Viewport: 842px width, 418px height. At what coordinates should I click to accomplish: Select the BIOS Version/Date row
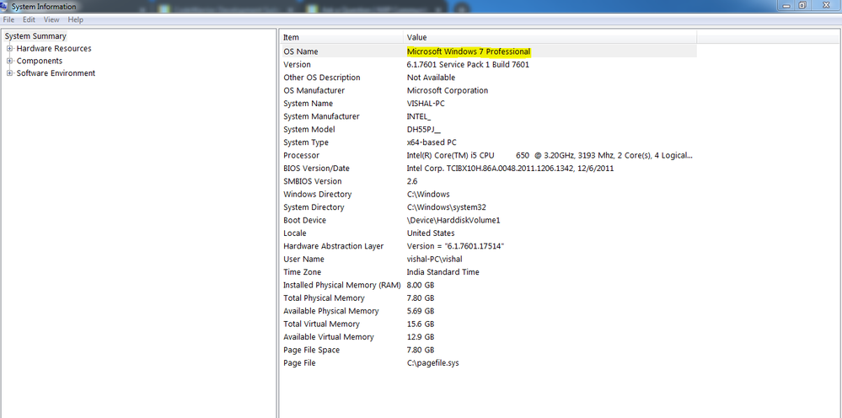[489, 168]
